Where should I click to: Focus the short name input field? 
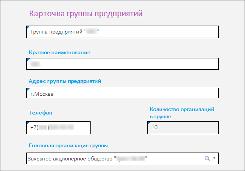point(122,64)
